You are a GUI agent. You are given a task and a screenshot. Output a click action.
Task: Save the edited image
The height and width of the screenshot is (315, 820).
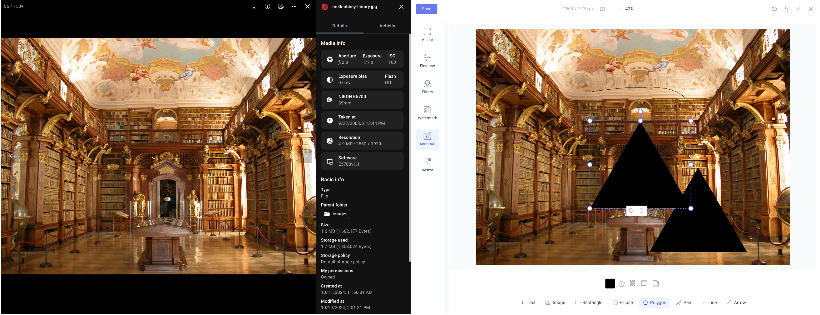point(426,9)
